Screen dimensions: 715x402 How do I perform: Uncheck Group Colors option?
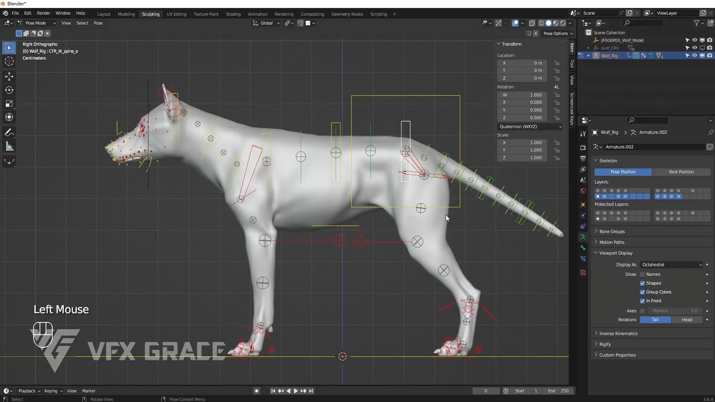point(643,292)
